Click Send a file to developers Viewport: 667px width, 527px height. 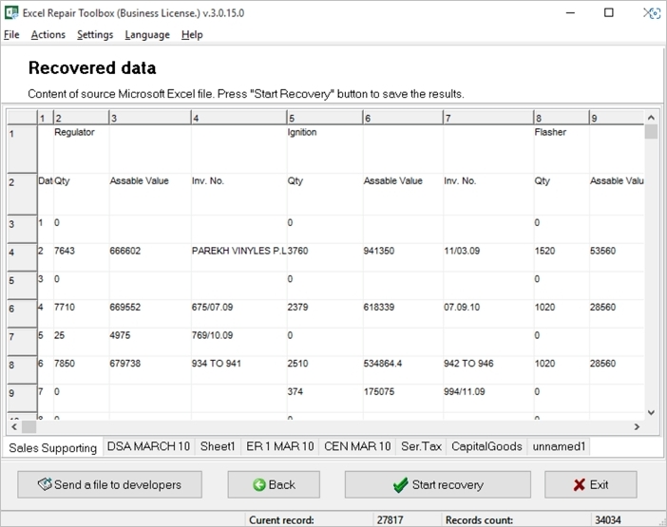coord(109,484)
